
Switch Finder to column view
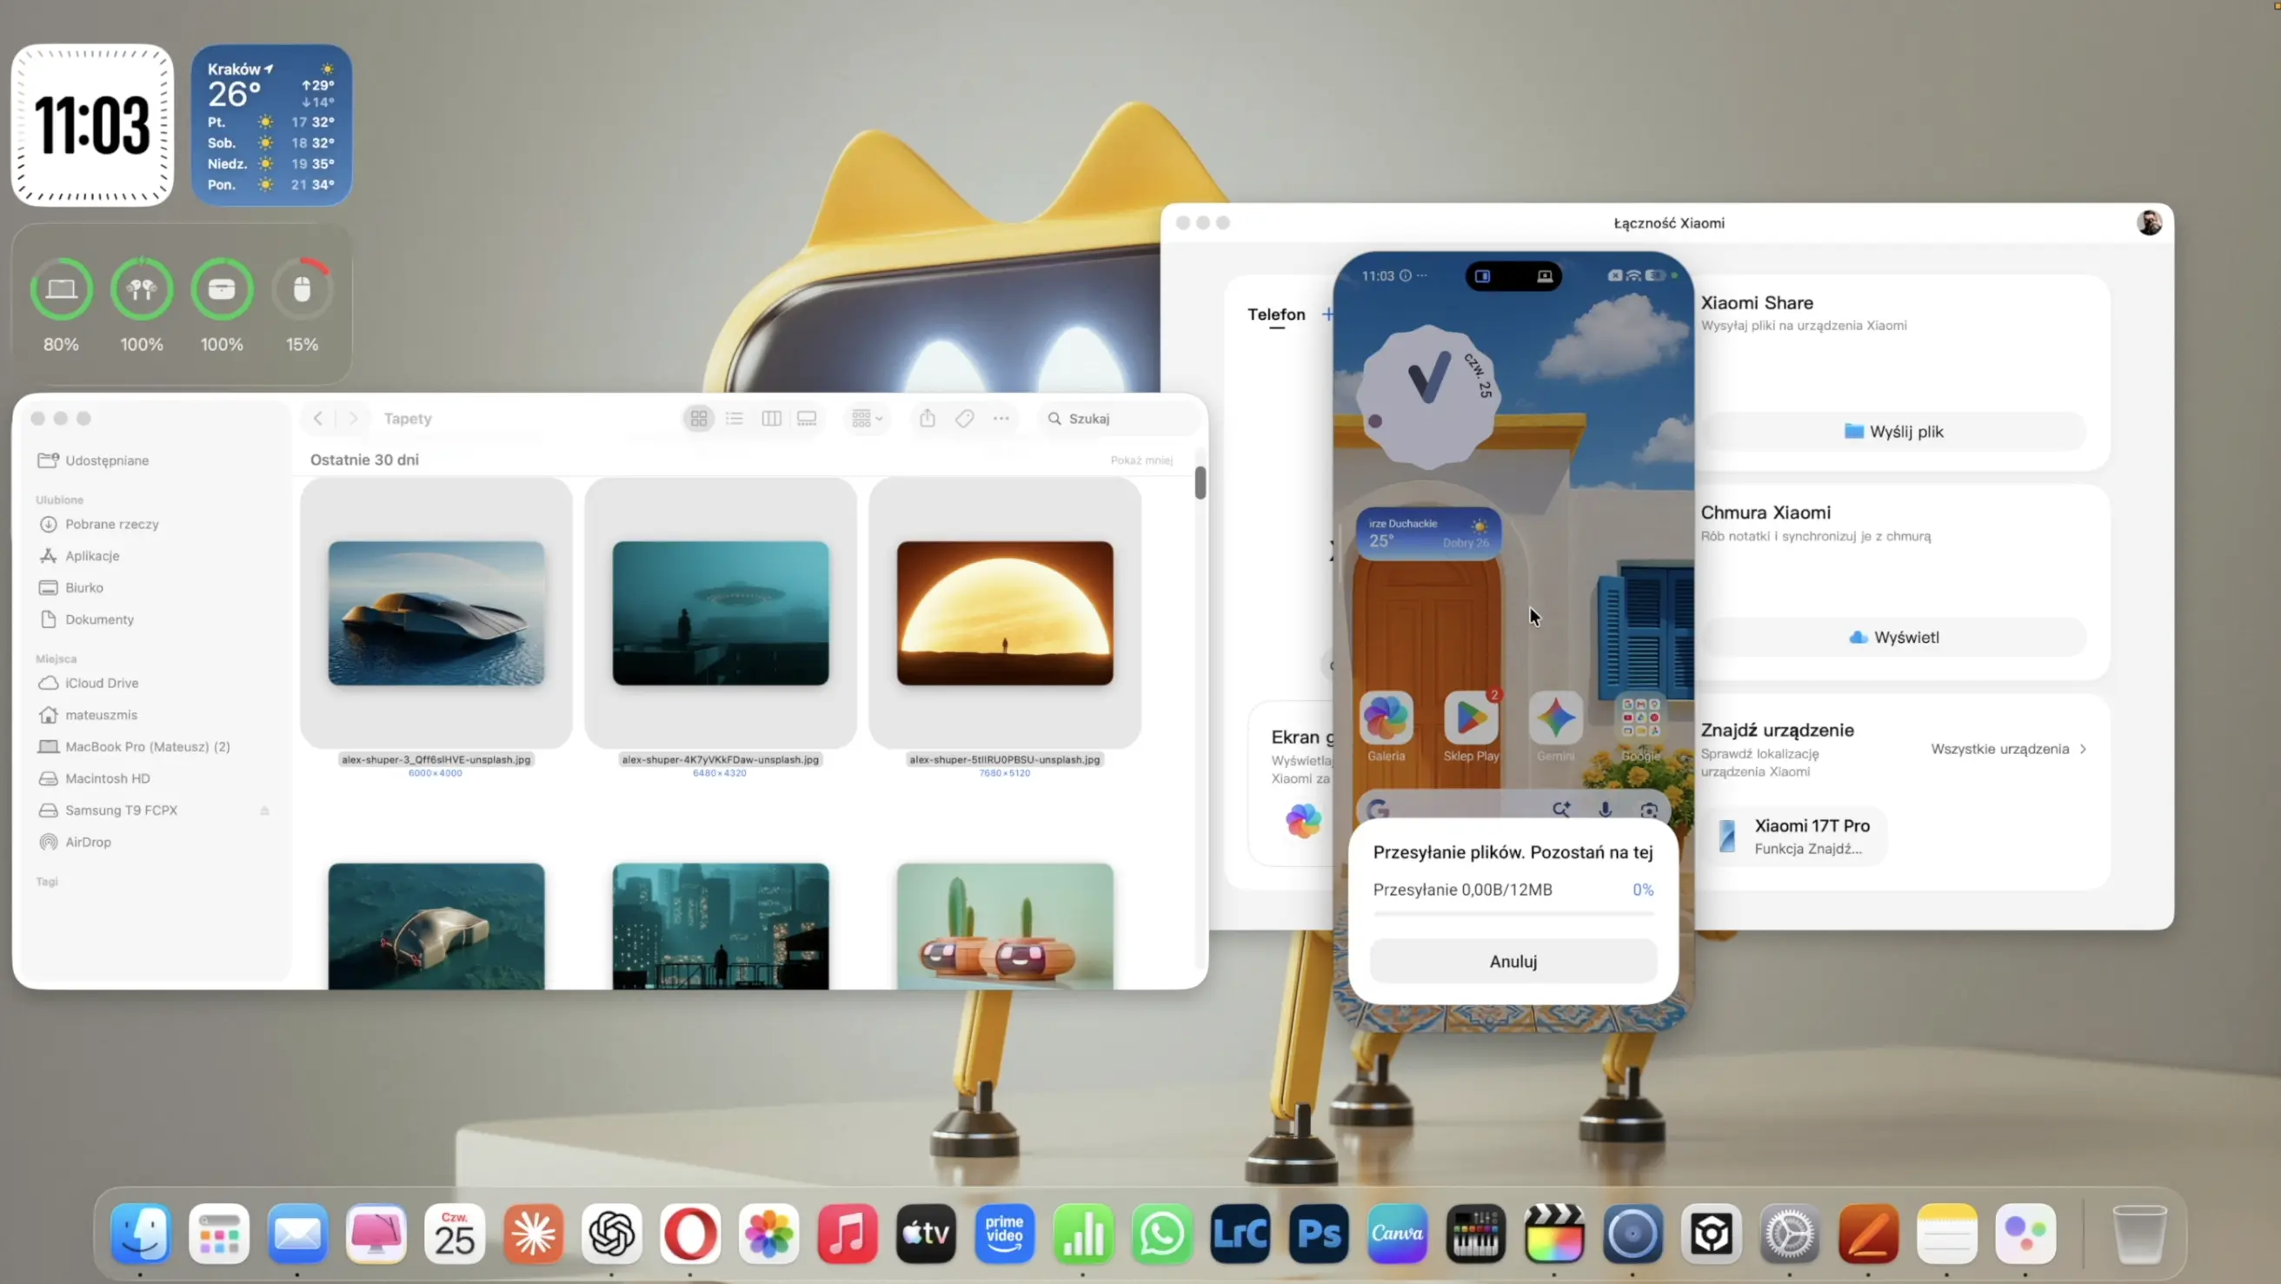tap(771, 419)
